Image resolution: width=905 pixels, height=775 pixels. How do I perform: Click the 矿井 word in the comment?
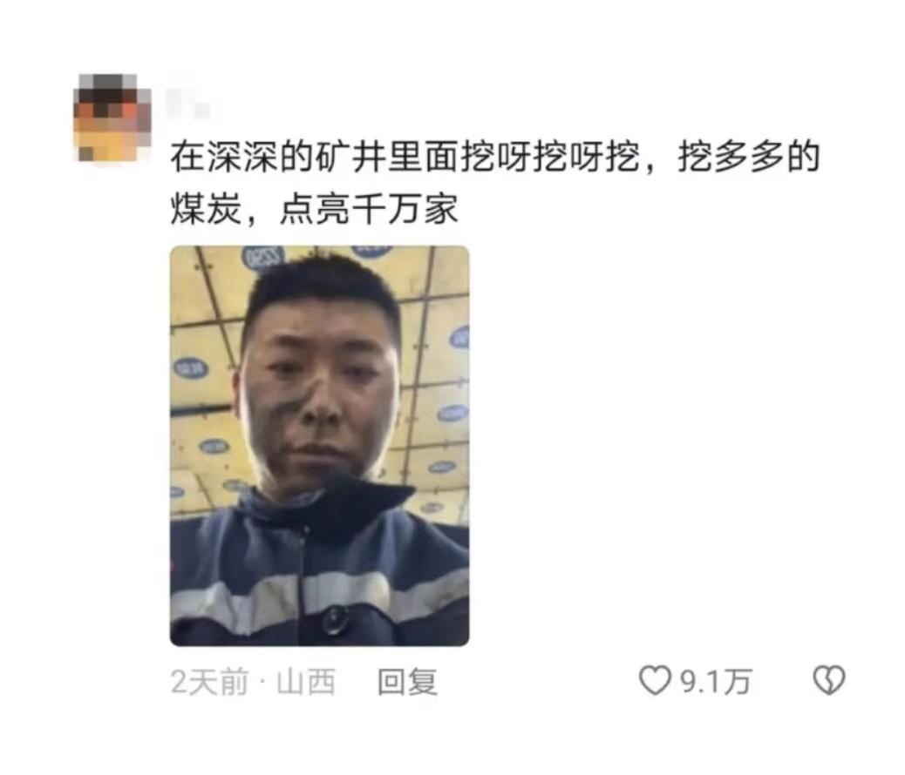point(350,157)
